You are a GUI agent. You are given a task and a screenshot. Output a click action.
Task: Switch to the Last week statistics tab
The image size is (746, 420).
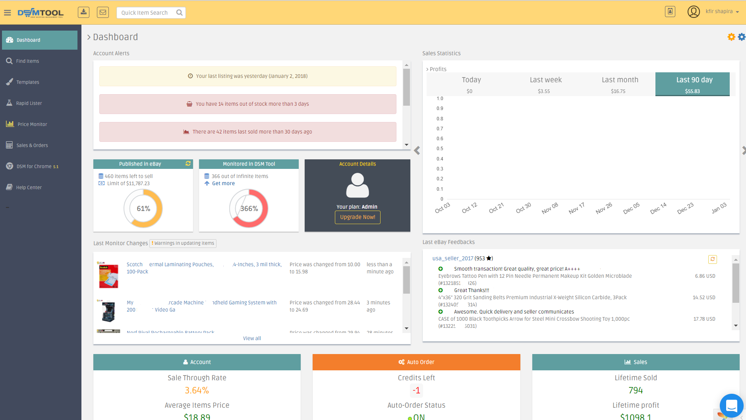545,84
